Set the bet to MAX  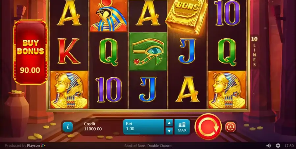(182, 127)
